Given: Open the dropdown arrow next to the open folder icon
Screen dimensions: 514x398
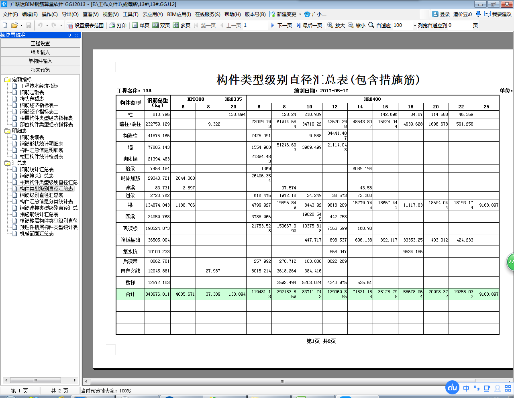Looking at the screenshot, I should coord(21,25).
